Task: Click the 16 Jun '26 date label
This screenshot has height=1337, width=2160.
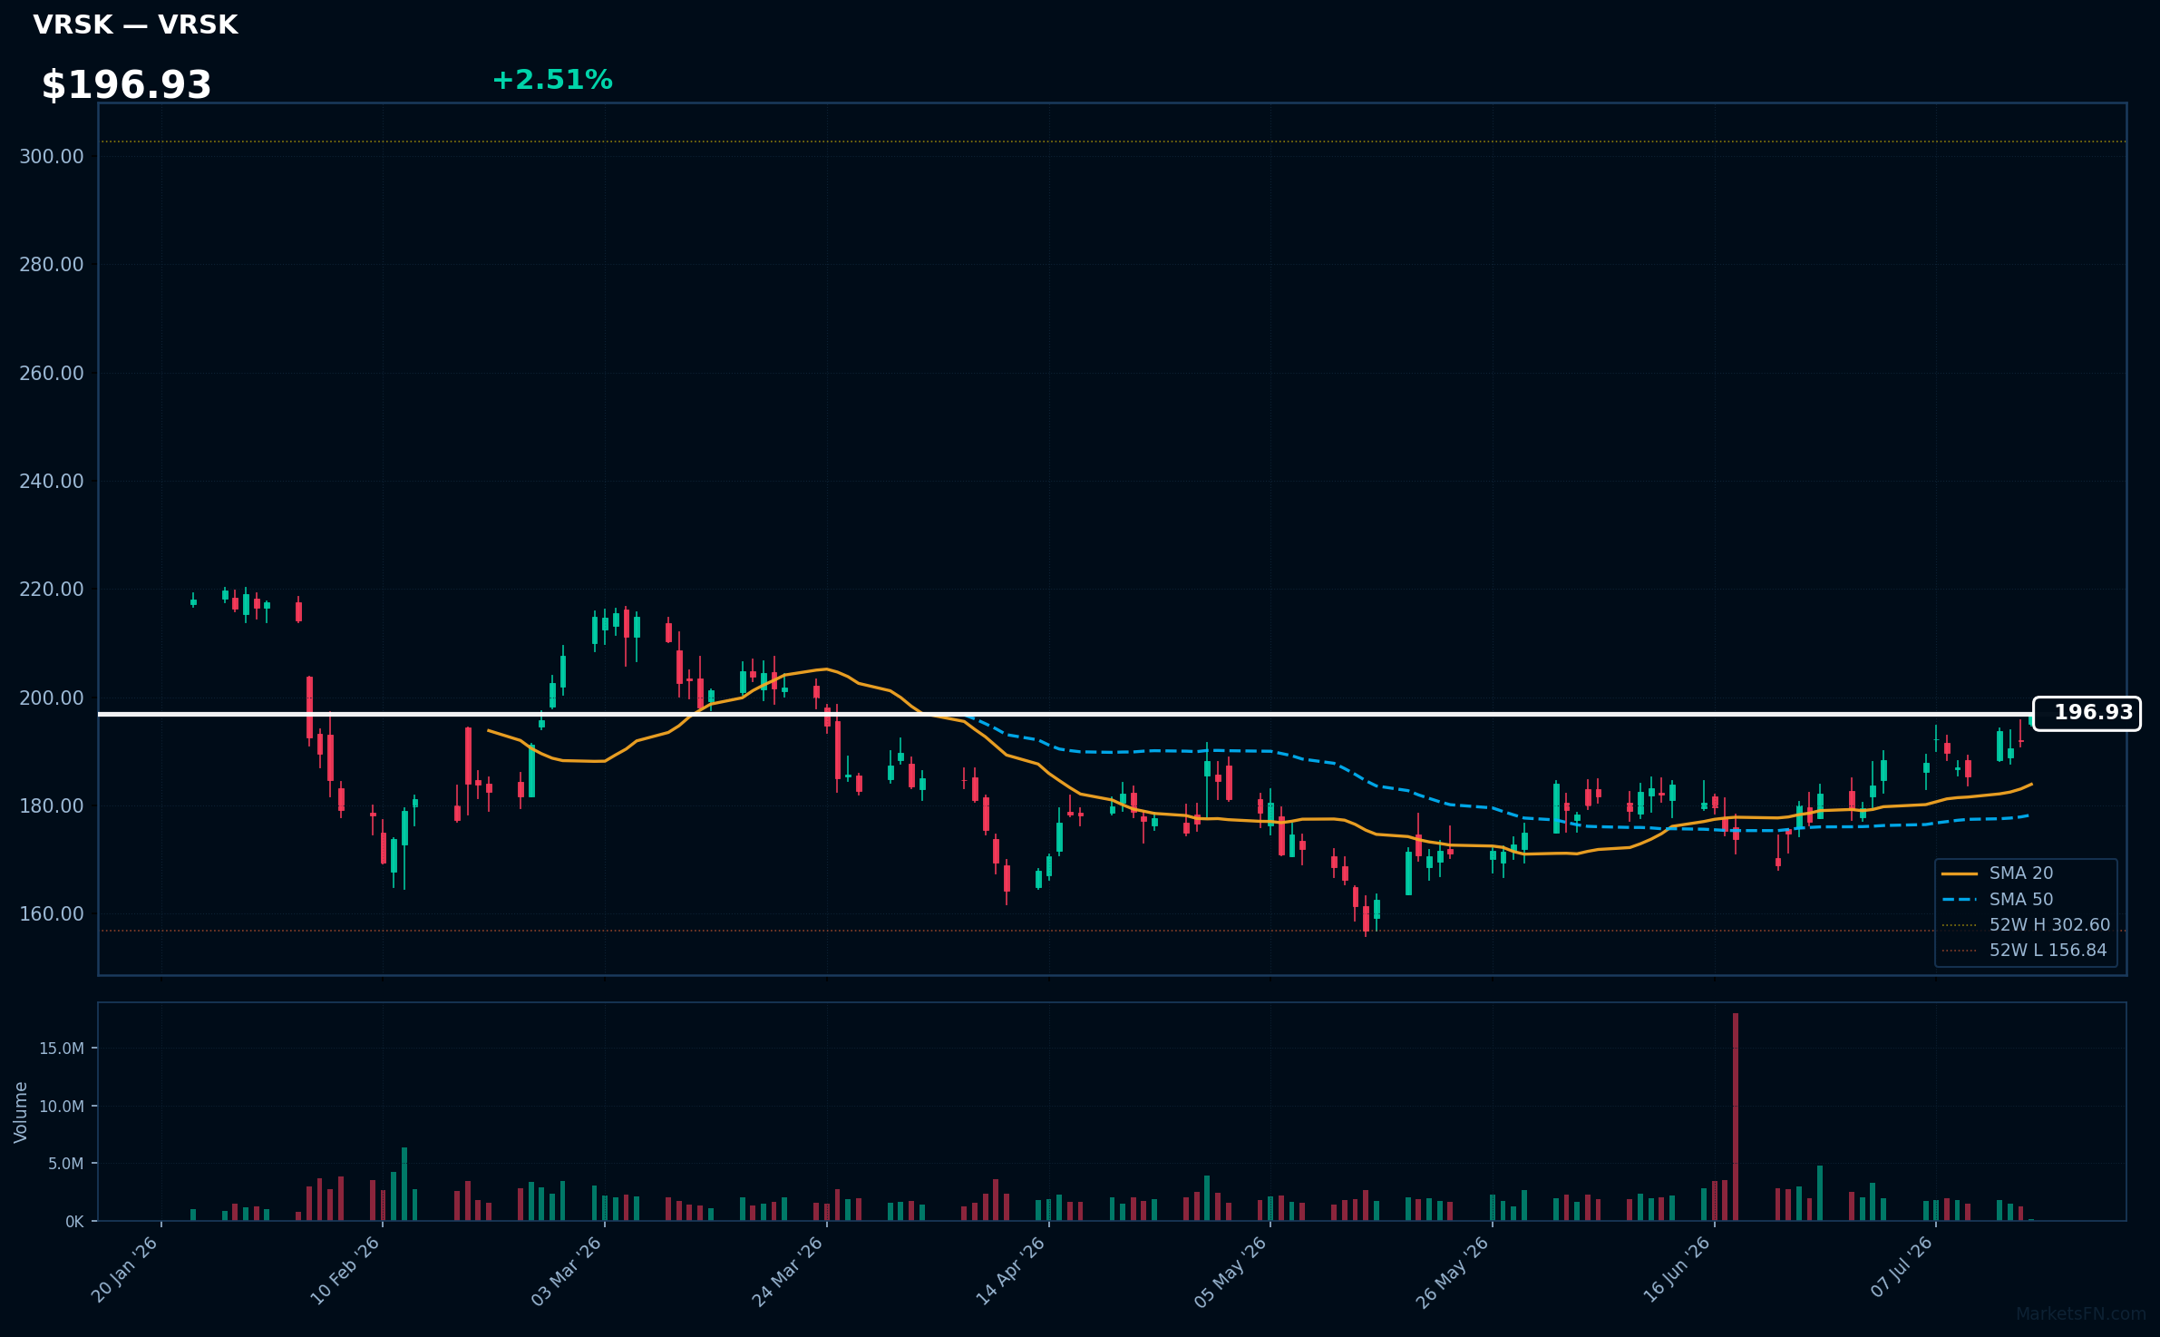Action: (x=1677, y=1270)
